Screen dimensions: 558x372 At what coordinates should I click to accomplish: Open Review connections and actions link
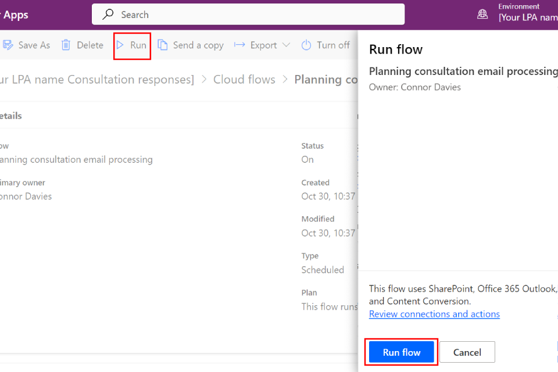coord(434,314)
